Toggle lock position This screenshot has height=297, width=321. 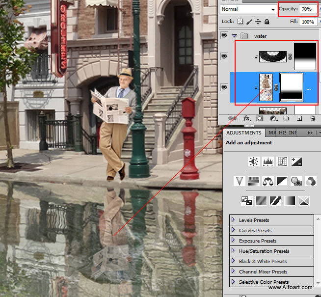pyautogui.click(x=258, y=22)
